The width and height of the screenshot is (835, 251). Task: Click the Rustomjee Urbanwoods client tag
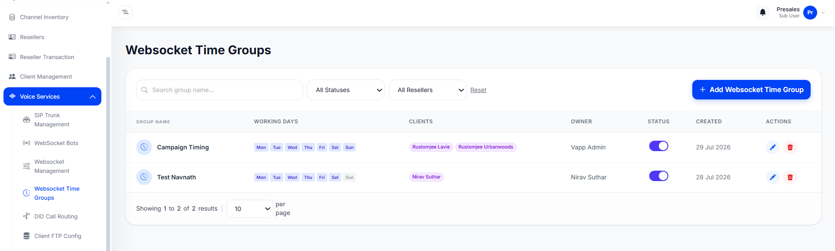486,147
